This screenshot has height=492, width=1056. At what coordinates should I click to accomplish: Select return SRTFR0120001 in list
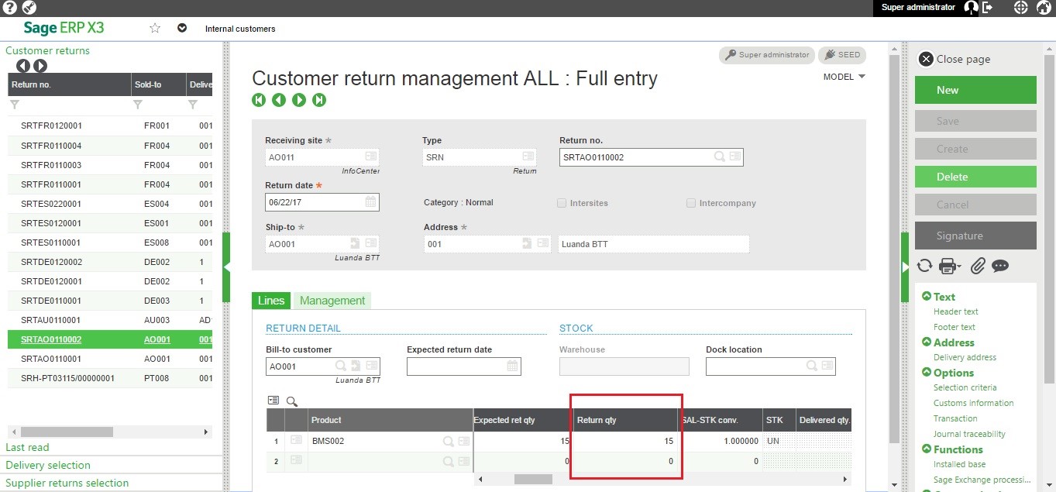click(110, 125)
